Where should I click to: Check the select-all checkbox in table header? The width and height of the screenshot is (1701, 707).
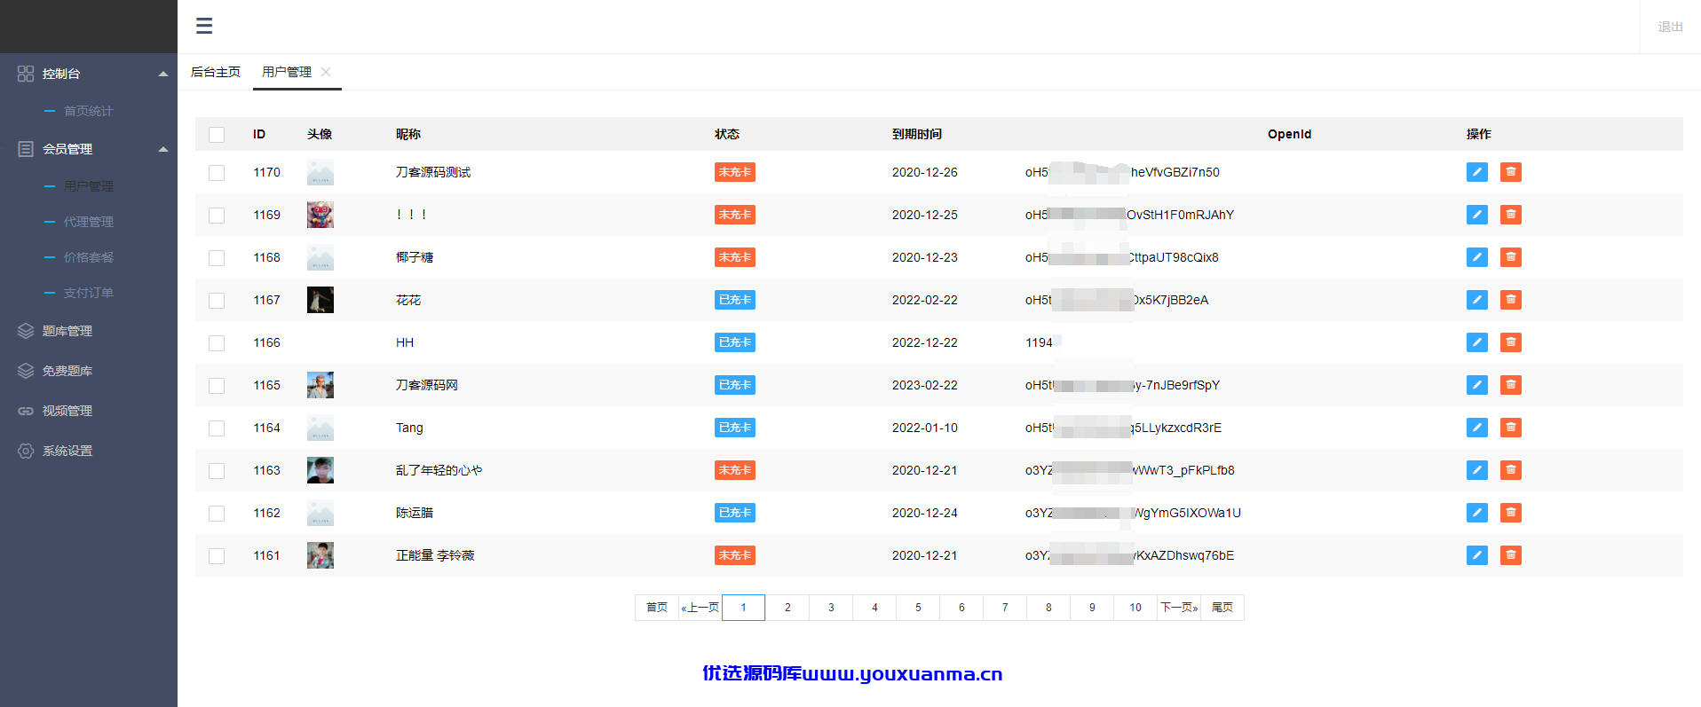[217, 135]
